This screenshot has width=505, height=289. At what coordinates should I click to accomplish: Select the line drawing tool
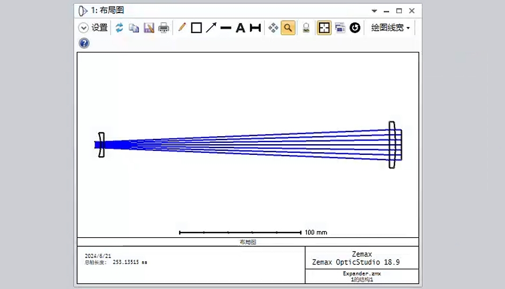pyautogui.click(x=226, y=28)
